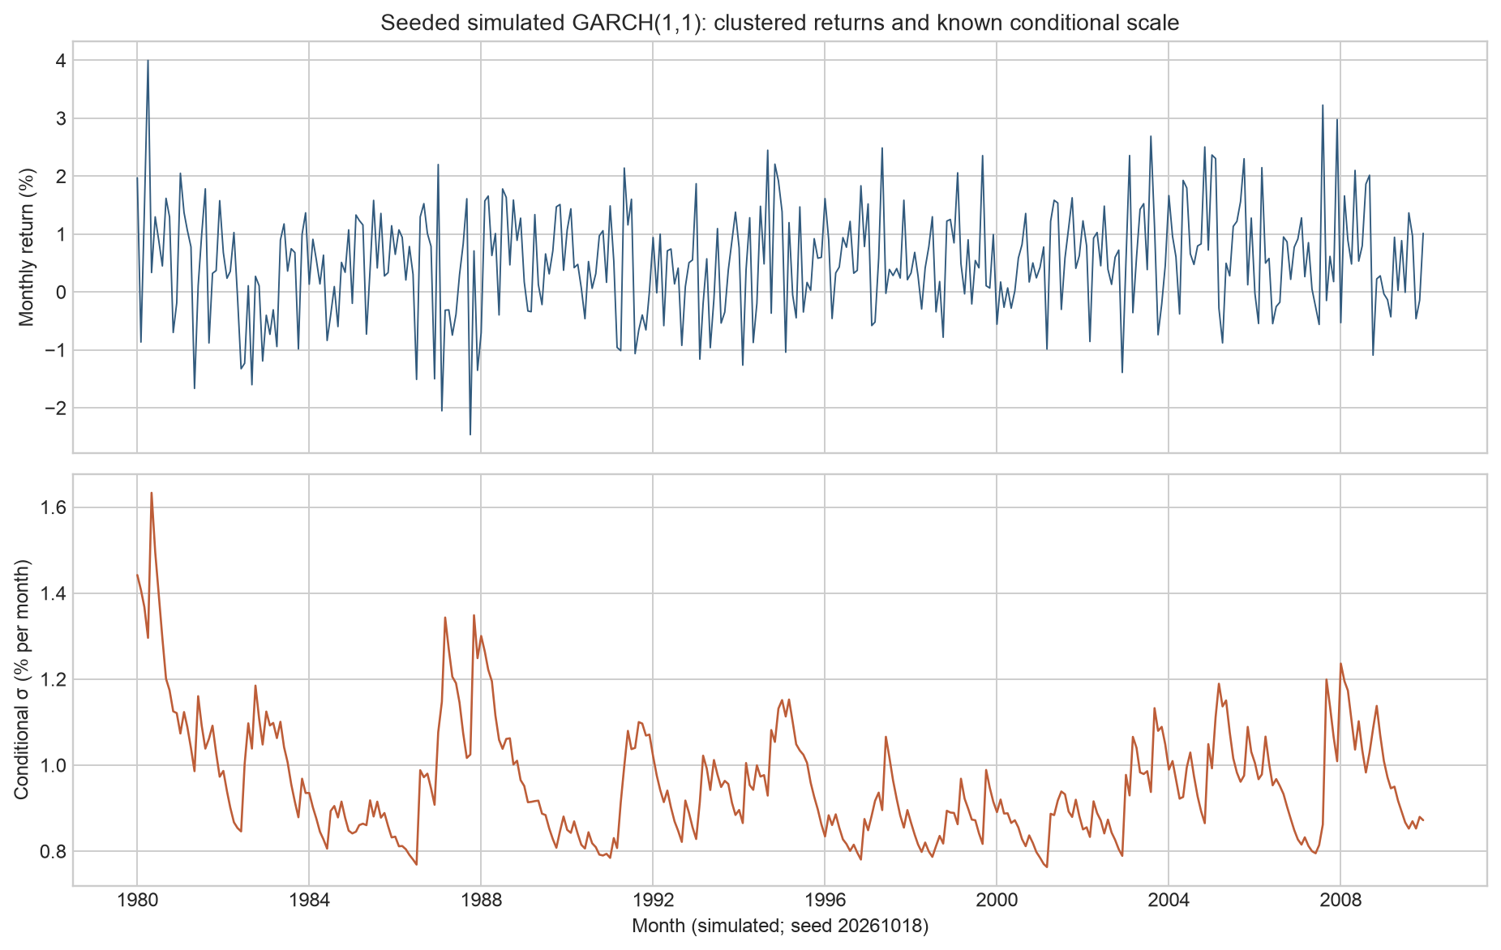Click the 2008 x-axis tick label

tap(1340, 901)
